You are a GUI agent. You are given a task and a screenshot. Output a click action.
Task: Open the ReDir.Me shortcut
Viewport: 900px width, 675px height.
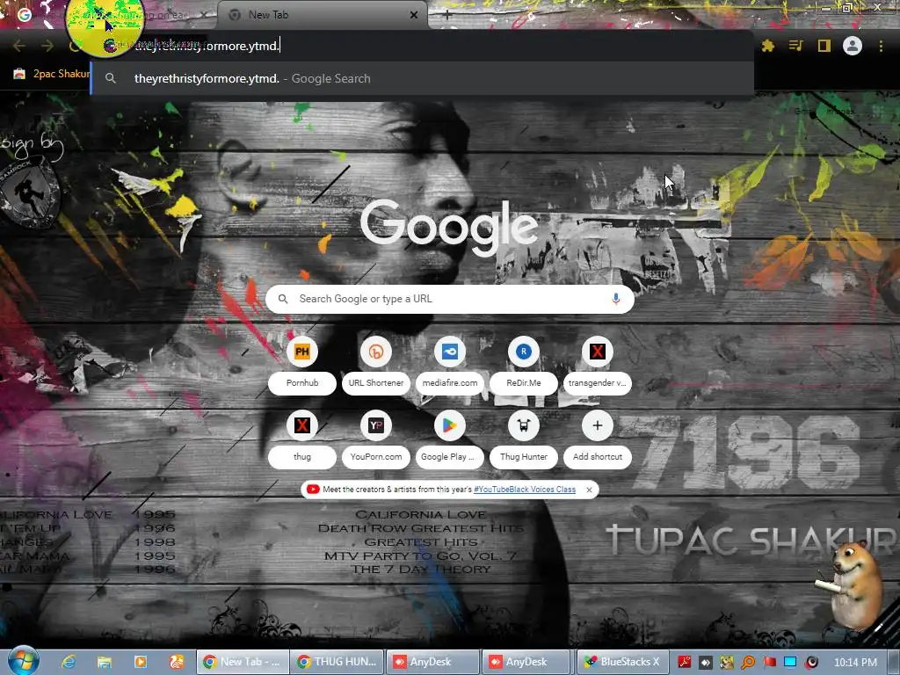(x=524, y=365)
